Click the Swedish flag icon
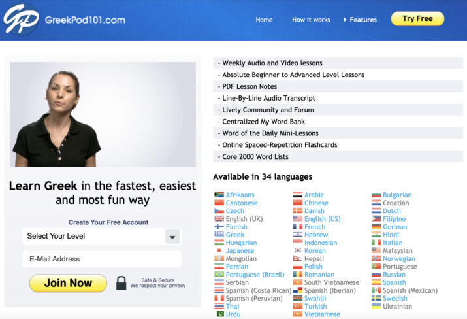Screen dimensions: 467x319 pos(376,298)
